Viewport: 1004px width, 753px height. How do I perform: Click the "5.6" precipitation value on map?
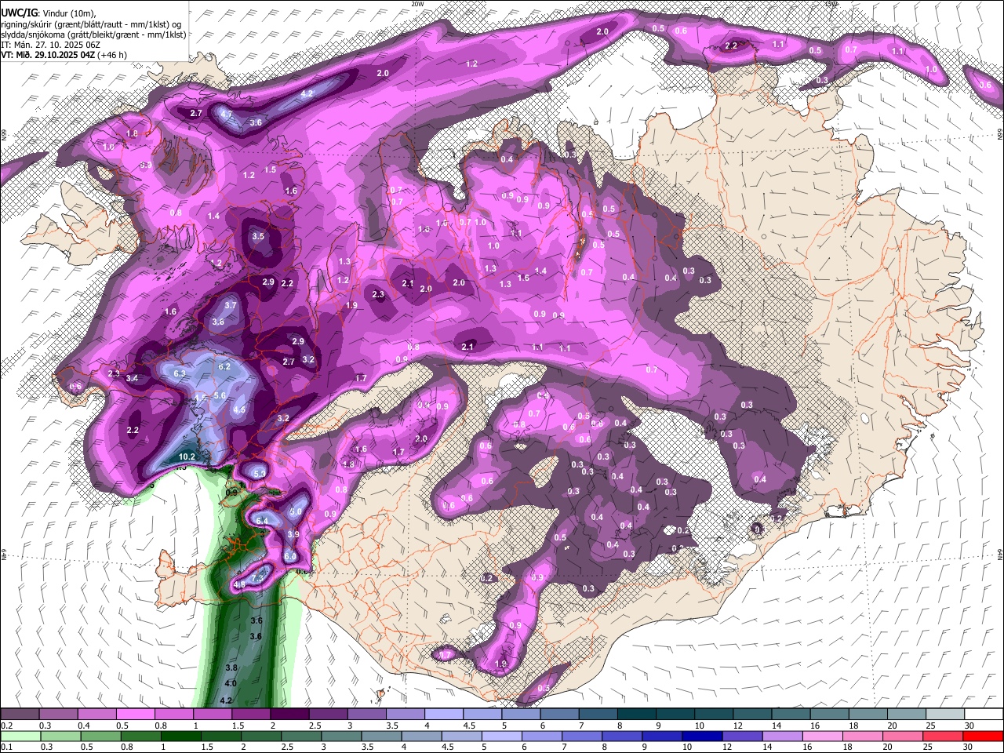(220, 396)
